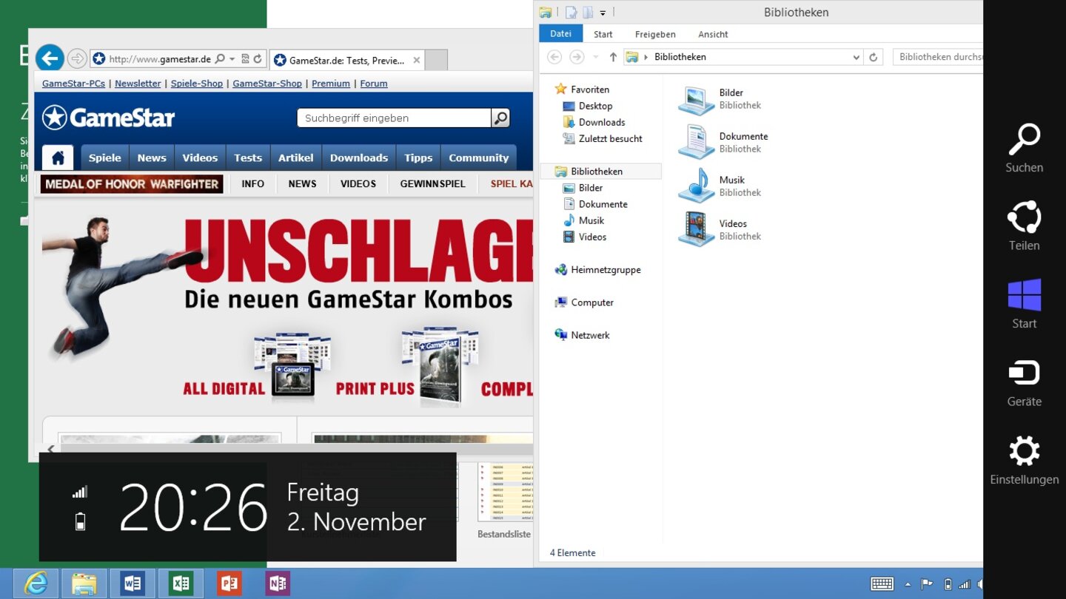Image resolution: width=1066 pixels, height=599 pixels.
Task: Open the Spiele section on GameStar
Action: click(x=105, y=158)
